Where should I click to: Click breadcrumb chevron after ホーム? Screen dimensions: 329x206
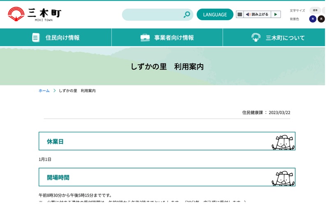point(55,91)
